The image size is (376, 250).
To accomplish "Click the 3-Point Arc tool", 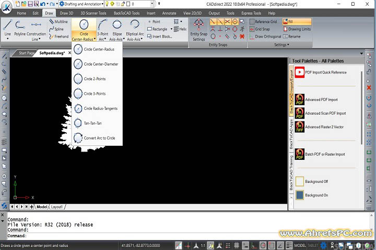I will click(x=102, y=28).
